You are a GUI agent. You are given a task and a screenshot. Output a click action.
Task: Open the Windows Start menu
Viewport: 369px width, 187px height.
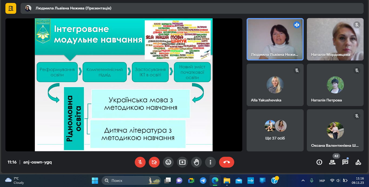tap(95, 181)
